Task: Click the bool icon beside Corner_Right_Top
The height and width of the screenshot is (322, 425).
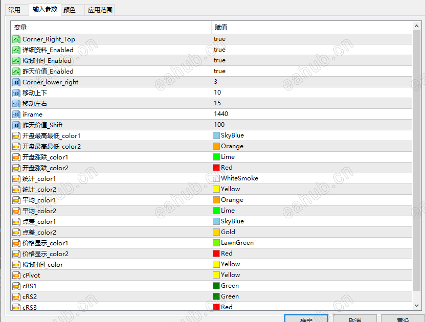Action: point(16,39)
